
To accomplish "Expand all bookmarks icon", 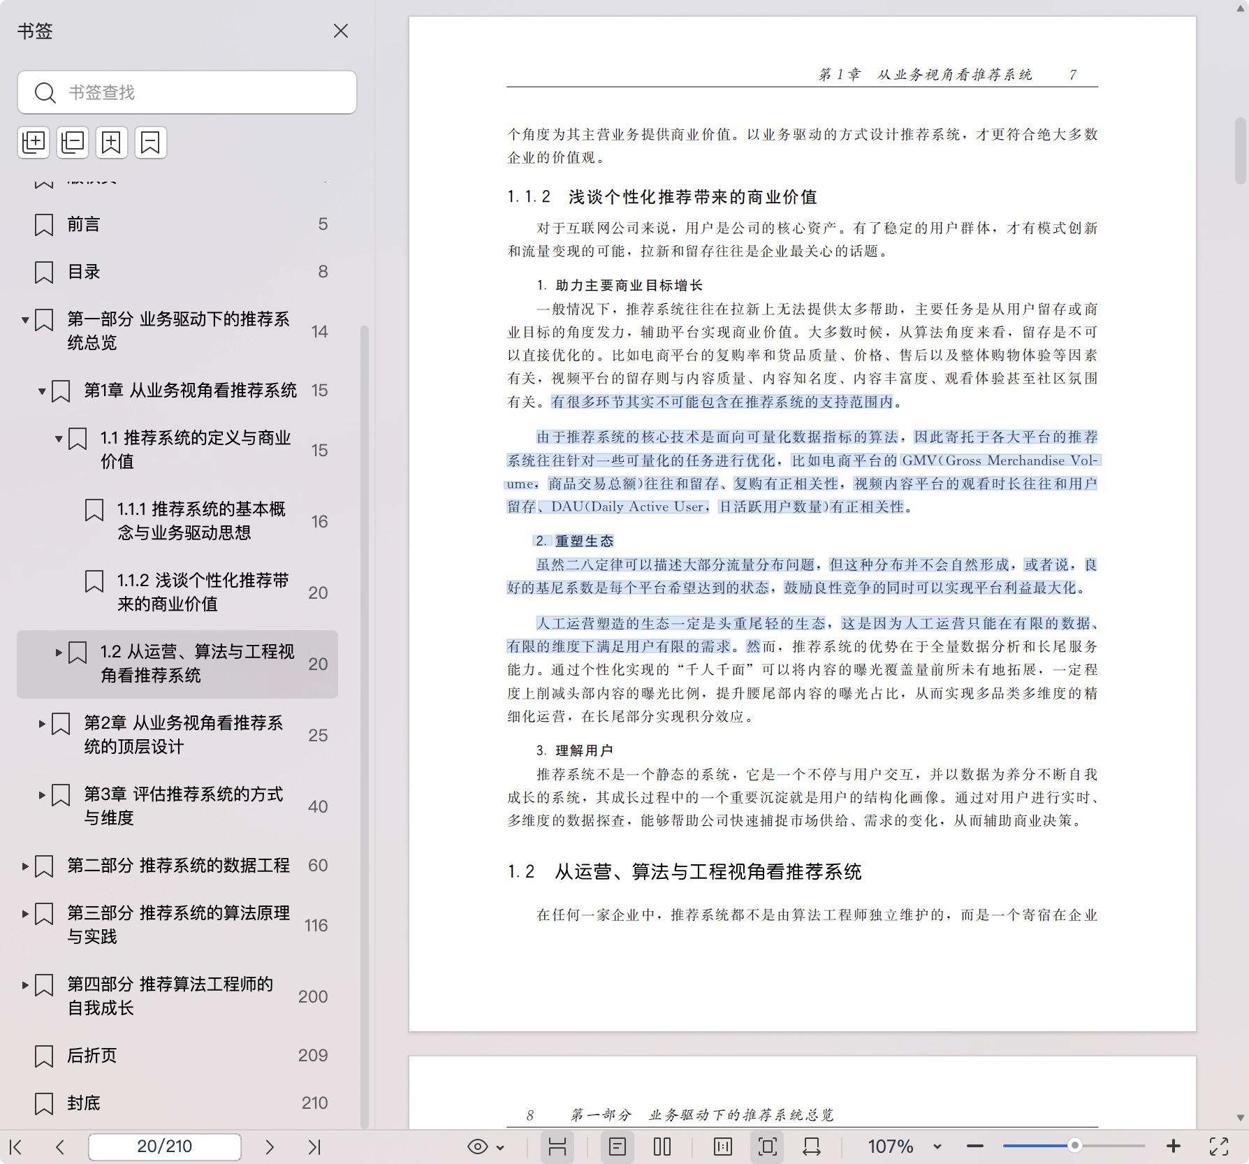I will pos(34,142).
